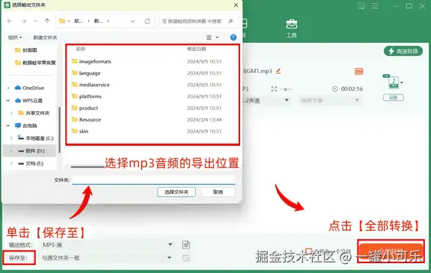Screen dimensions: 431x273
Task: Click the 新建文件夹 button
Action: pos(45,38)
